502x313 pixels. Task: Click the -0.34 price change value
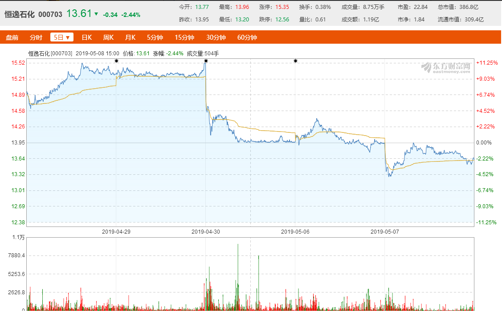pyautogui.click(x=110, y=15)
